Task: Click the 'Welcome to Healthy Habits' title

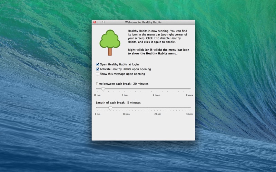Action: [x=143, y=22]
